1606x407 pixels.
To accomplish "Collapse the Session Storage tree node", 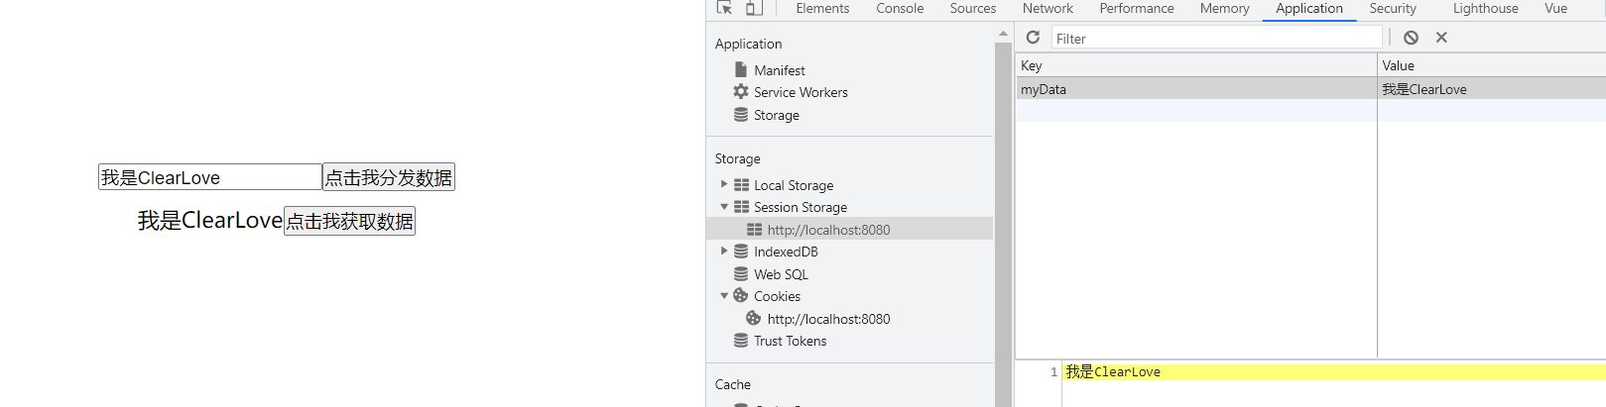I will click(x=724, y=207).
